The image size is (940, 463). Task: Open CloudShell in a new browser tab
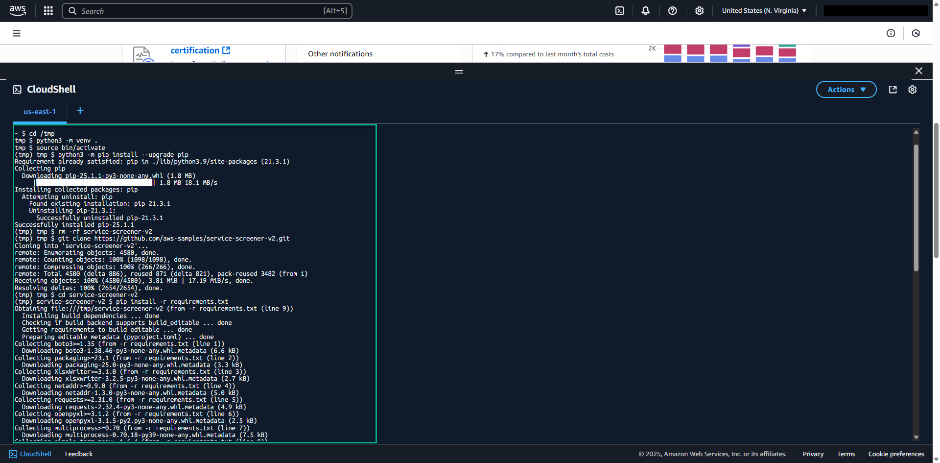pyautogui.click(x=893, y=89)
